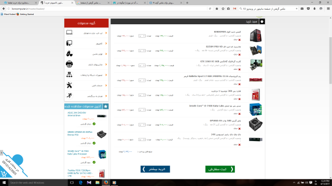Open File Explorer from the taskbar
Image resolution: width=332 pixels, height=186 pixels.
98,182
